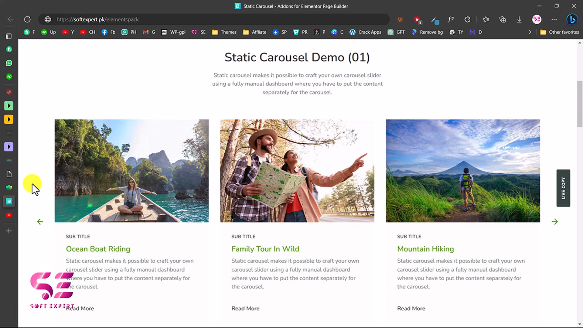Open the PH bookmark
Viewport: 583px width, 328px height.
pyautogui.click(x=129, y=32)
